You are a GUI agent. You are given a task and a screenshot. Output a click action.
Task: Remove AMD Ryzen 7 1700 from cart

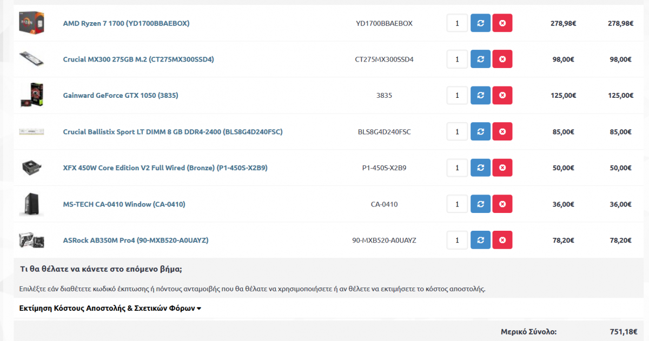click(x=502, y=23)
